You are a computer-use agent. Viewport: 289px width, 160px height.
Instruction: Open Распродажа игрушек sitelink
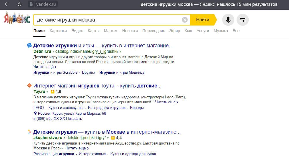(x=107, y=108)
